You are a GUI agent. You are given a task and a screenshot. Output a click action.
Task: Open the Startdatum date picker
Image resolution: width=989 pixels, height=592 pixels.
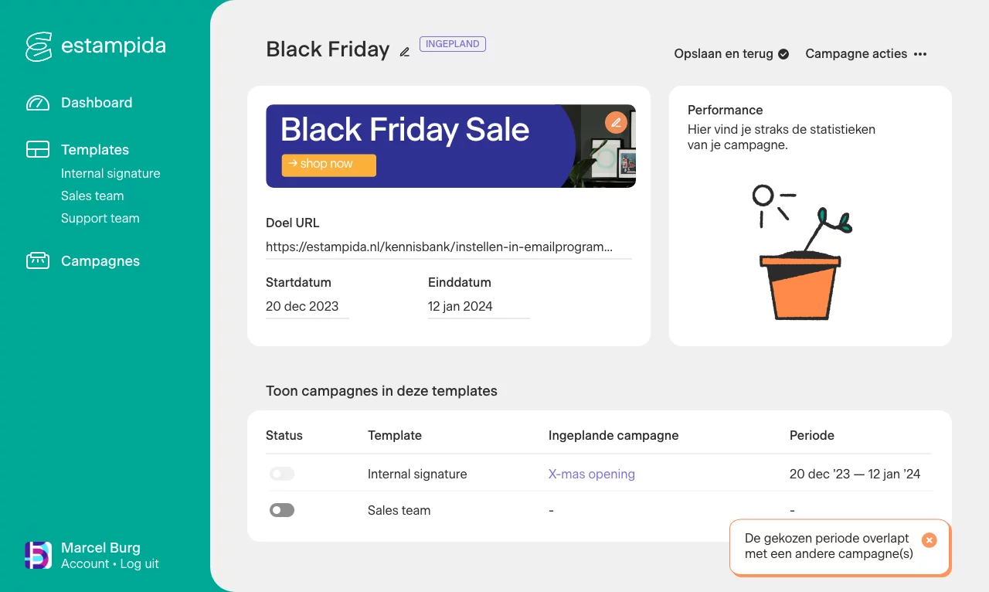click(x=307, y=306)
